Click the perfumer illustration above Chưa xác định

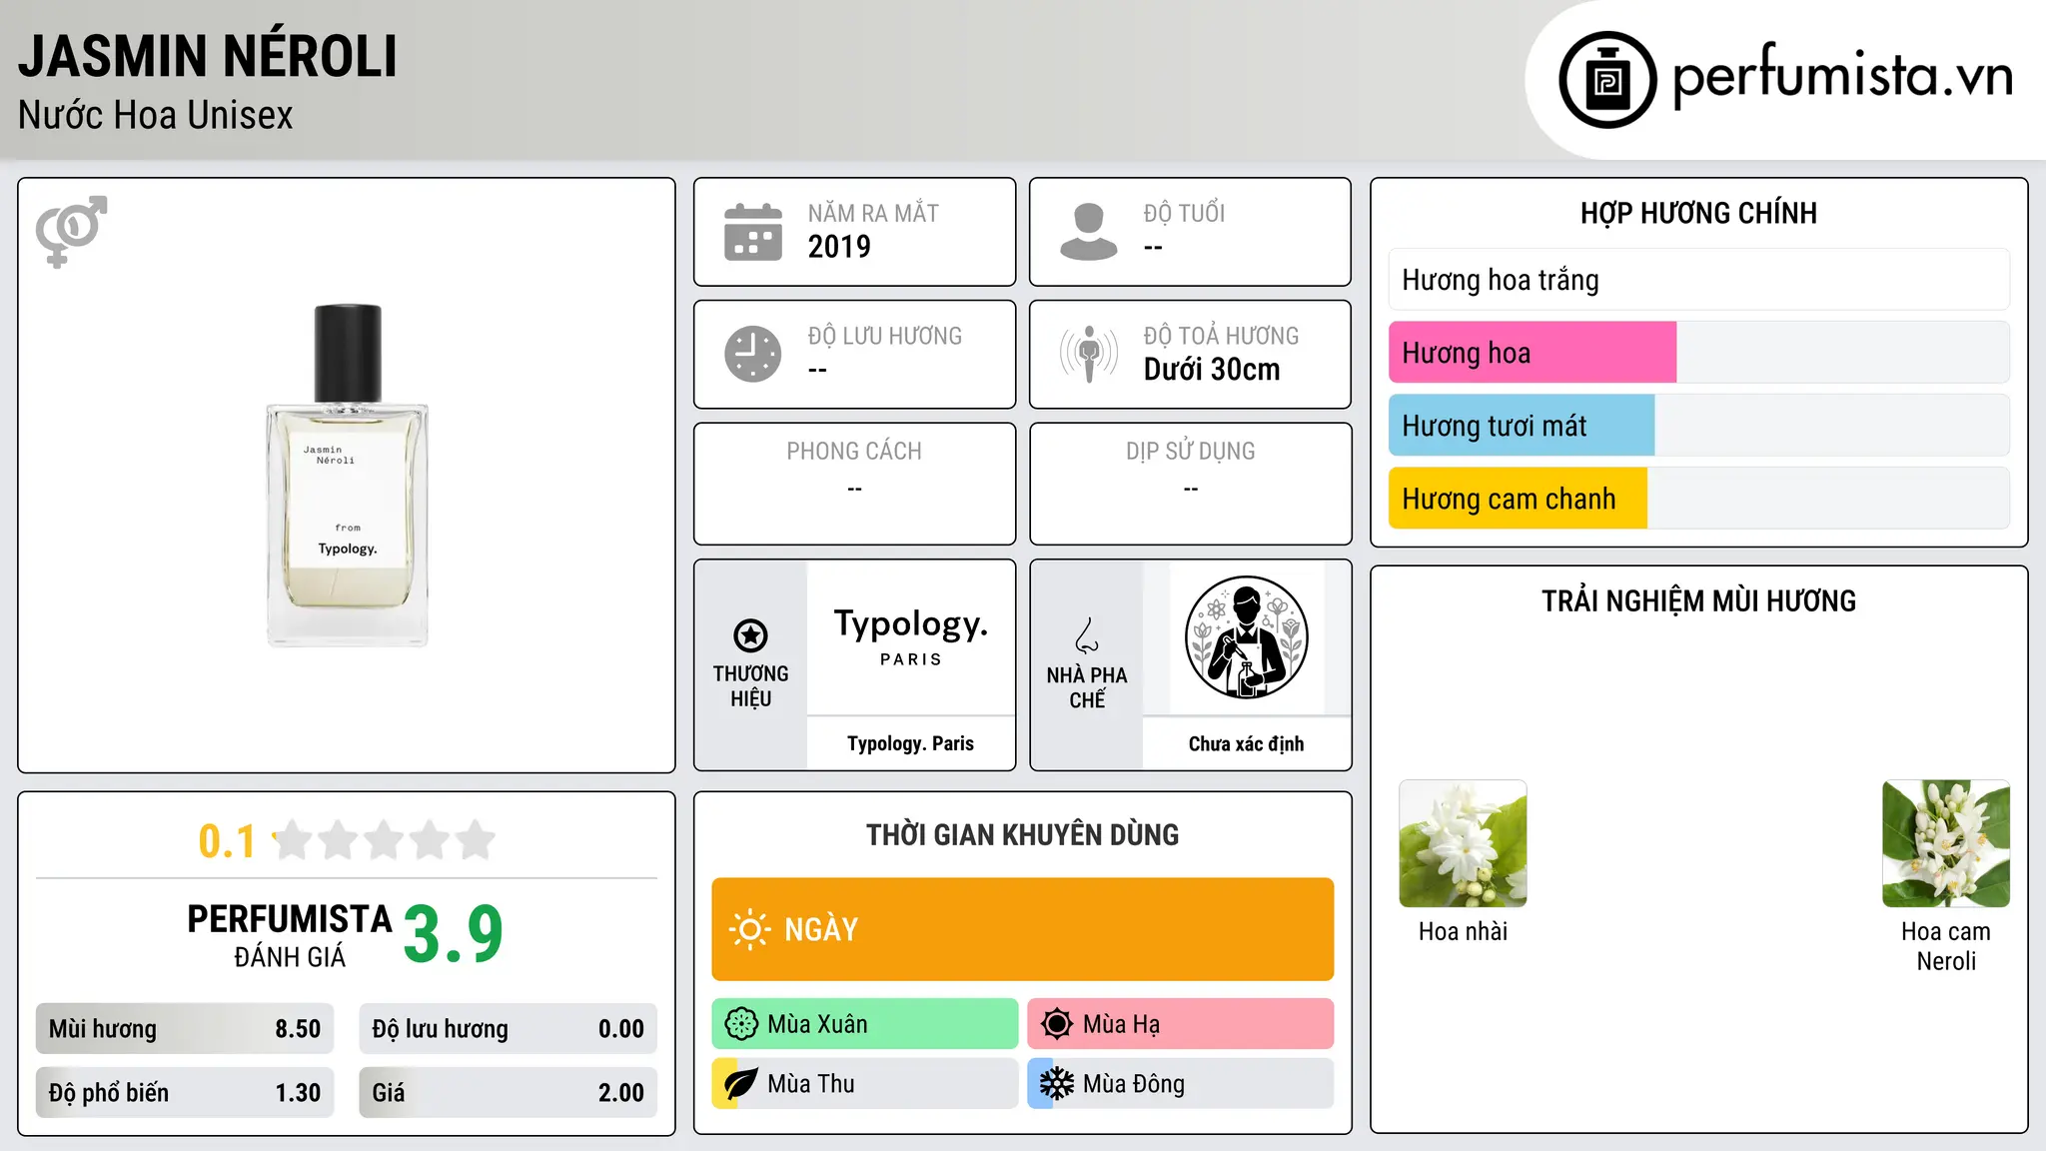tap(1246, 637)
